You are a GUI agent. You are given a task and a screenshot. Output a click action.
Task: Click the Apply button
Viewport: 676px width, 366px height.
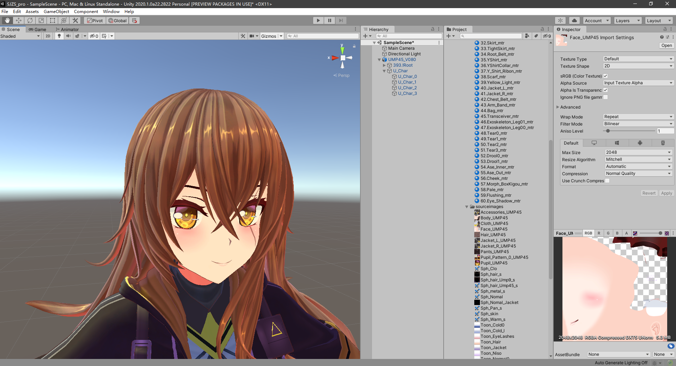[666, 193]
